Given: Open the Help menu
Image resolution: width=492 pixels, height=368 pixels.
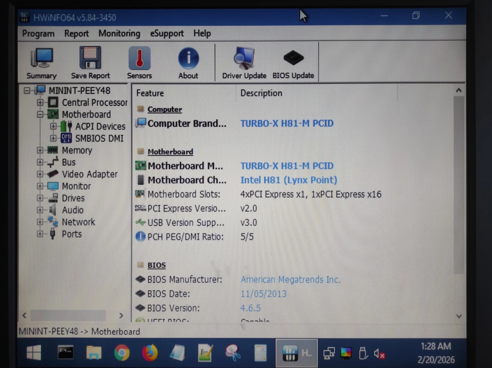Looking at the screenshot, I should (202, 34).
